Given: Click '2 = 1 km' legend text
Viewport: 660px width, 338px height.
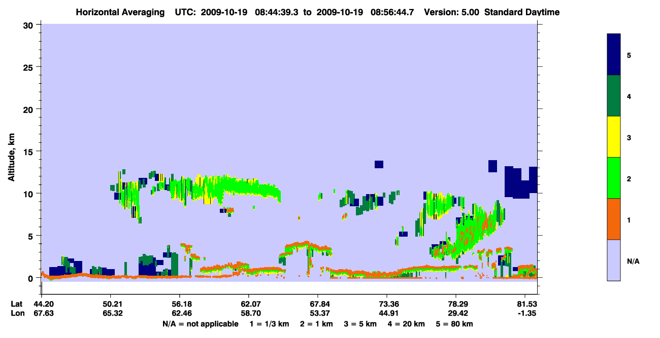Looking at the screenshot, I should (315, 324).
